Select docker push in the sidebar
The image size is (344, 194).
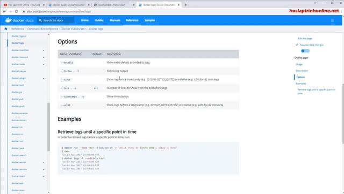pos(18,106)
